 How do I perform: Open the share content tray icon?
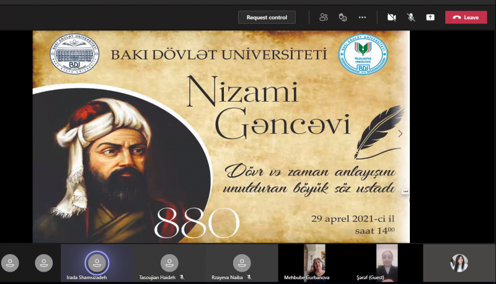click(x=430, y=17)
